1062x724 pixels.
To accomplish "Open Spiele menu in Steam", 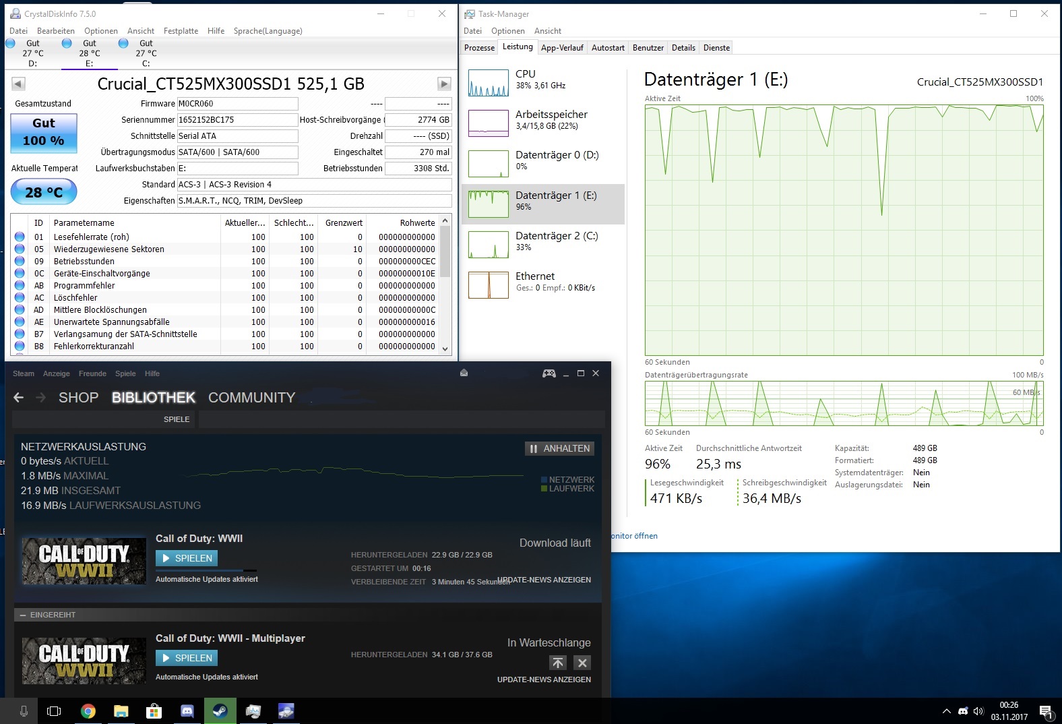I will (x=125, y=373).
